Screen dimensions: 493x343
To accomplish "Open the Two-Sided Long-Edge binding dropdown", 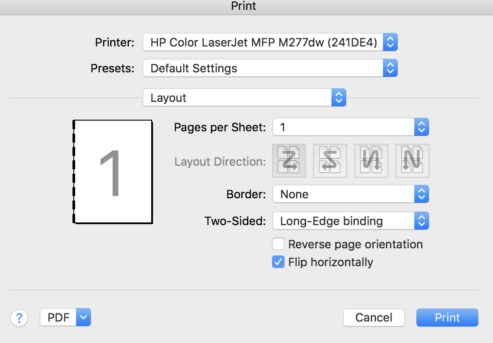I will (350, 221).
